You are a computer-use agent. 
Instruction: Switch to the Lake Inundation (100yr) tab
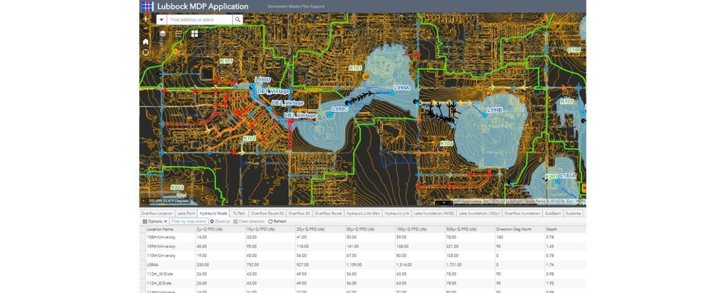479,213
